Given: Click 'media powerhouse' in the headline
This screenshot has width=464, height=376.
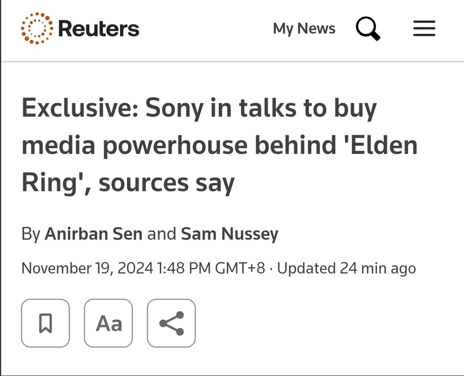Looking at the screenshot, I should click(134, 145).
